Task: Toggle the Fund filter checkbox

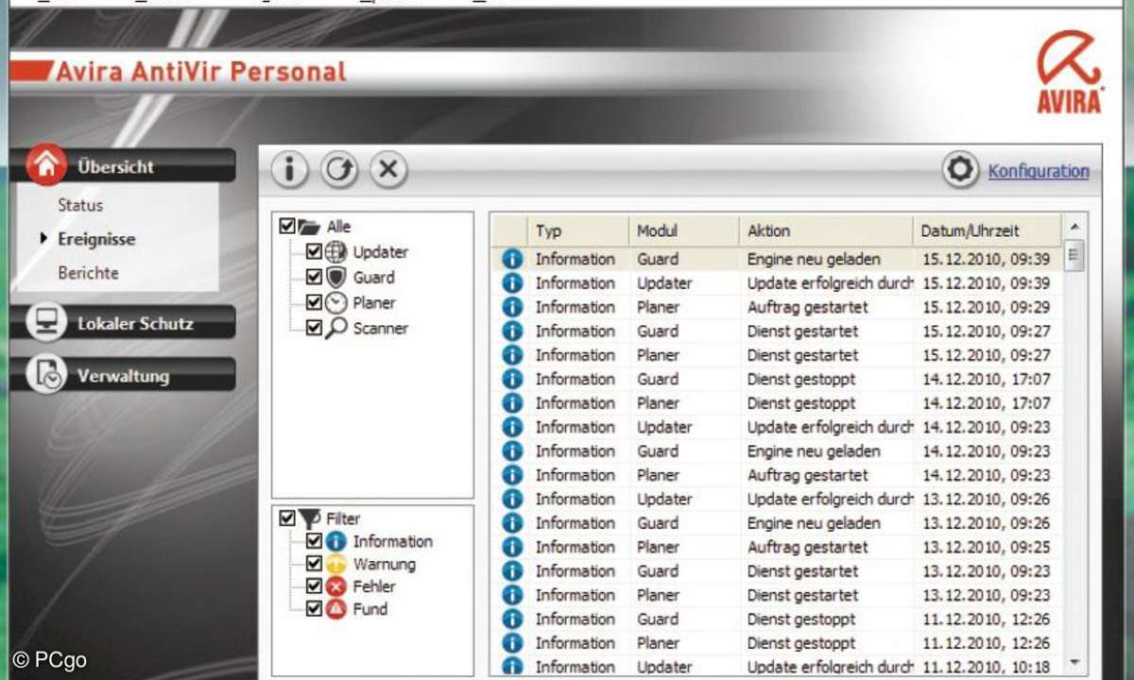Action: 315,609
